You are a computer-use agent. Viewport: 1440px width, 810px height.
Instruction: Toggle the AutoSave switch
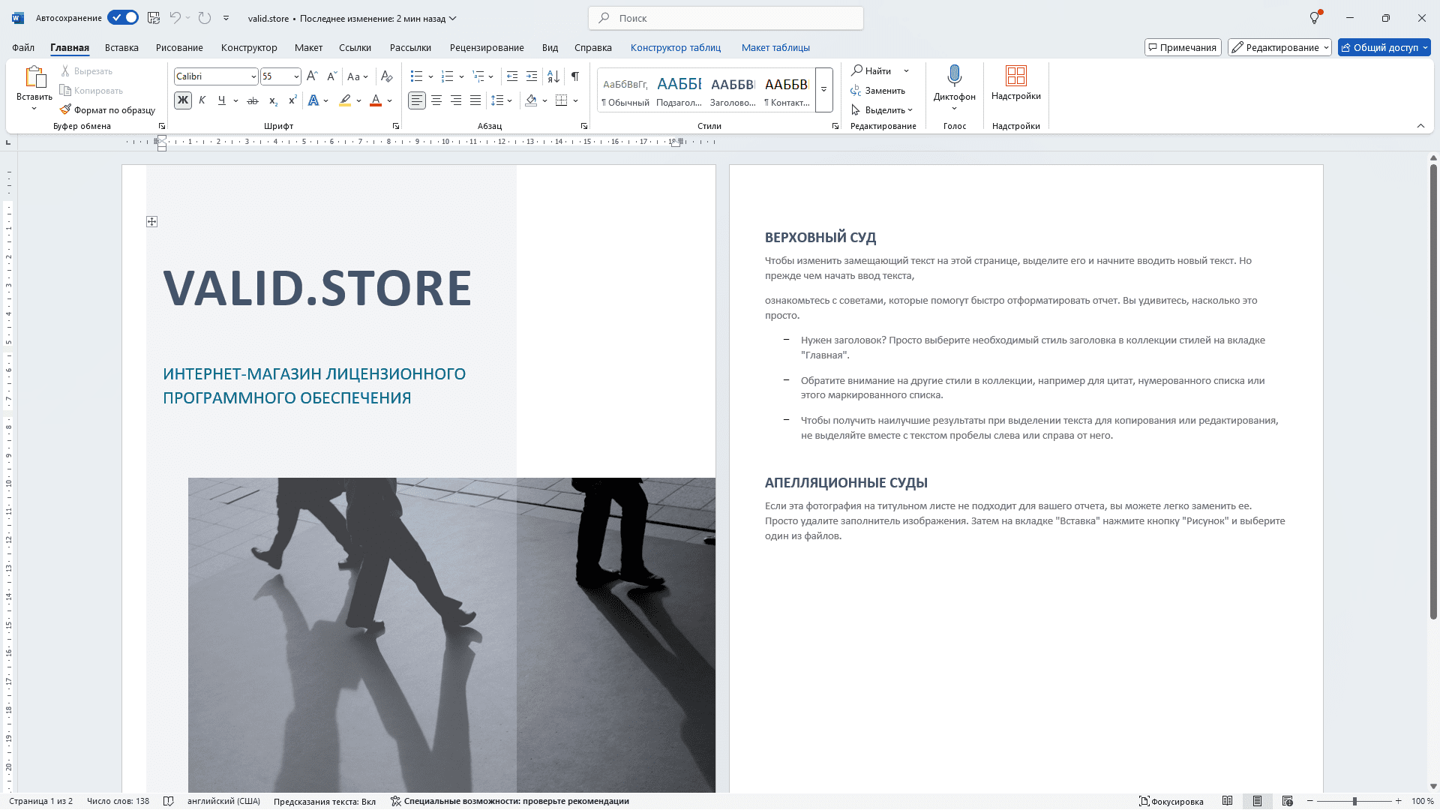coord(123,18)
